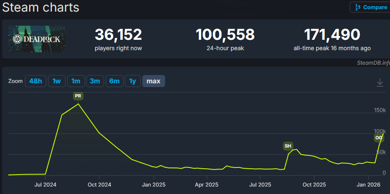
Task: Click the SteamDB.info watermark link
Action: (373, 63)
